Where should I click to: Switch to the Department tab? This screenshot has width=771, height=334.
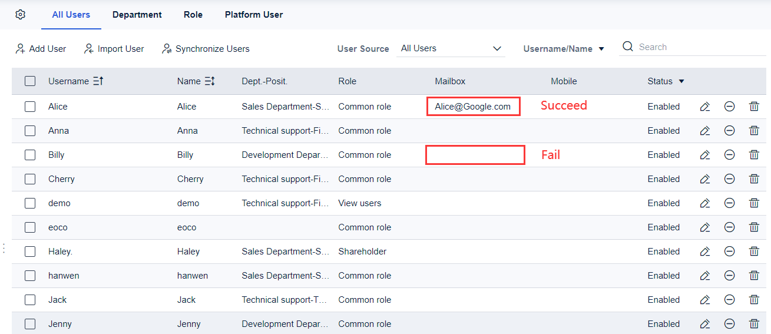point(137,15)
